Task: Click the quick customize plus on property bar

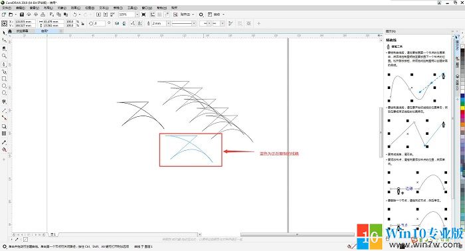Action: [x=258, y=23]
